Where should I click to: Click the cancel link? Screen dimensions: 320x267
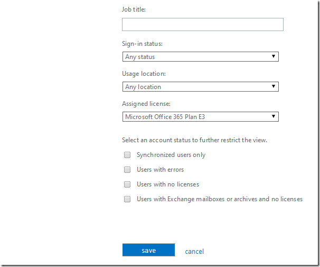(194, 252)
